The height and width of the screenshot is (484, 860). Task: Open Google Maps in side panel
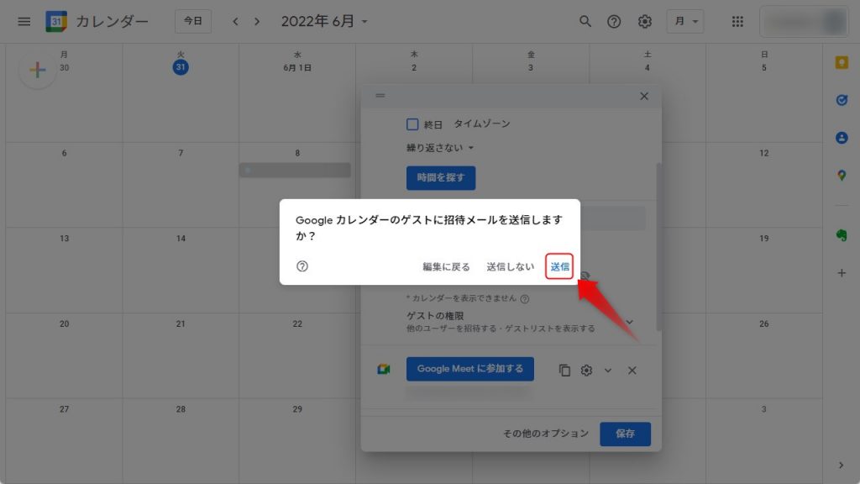(x=842, y=176)
